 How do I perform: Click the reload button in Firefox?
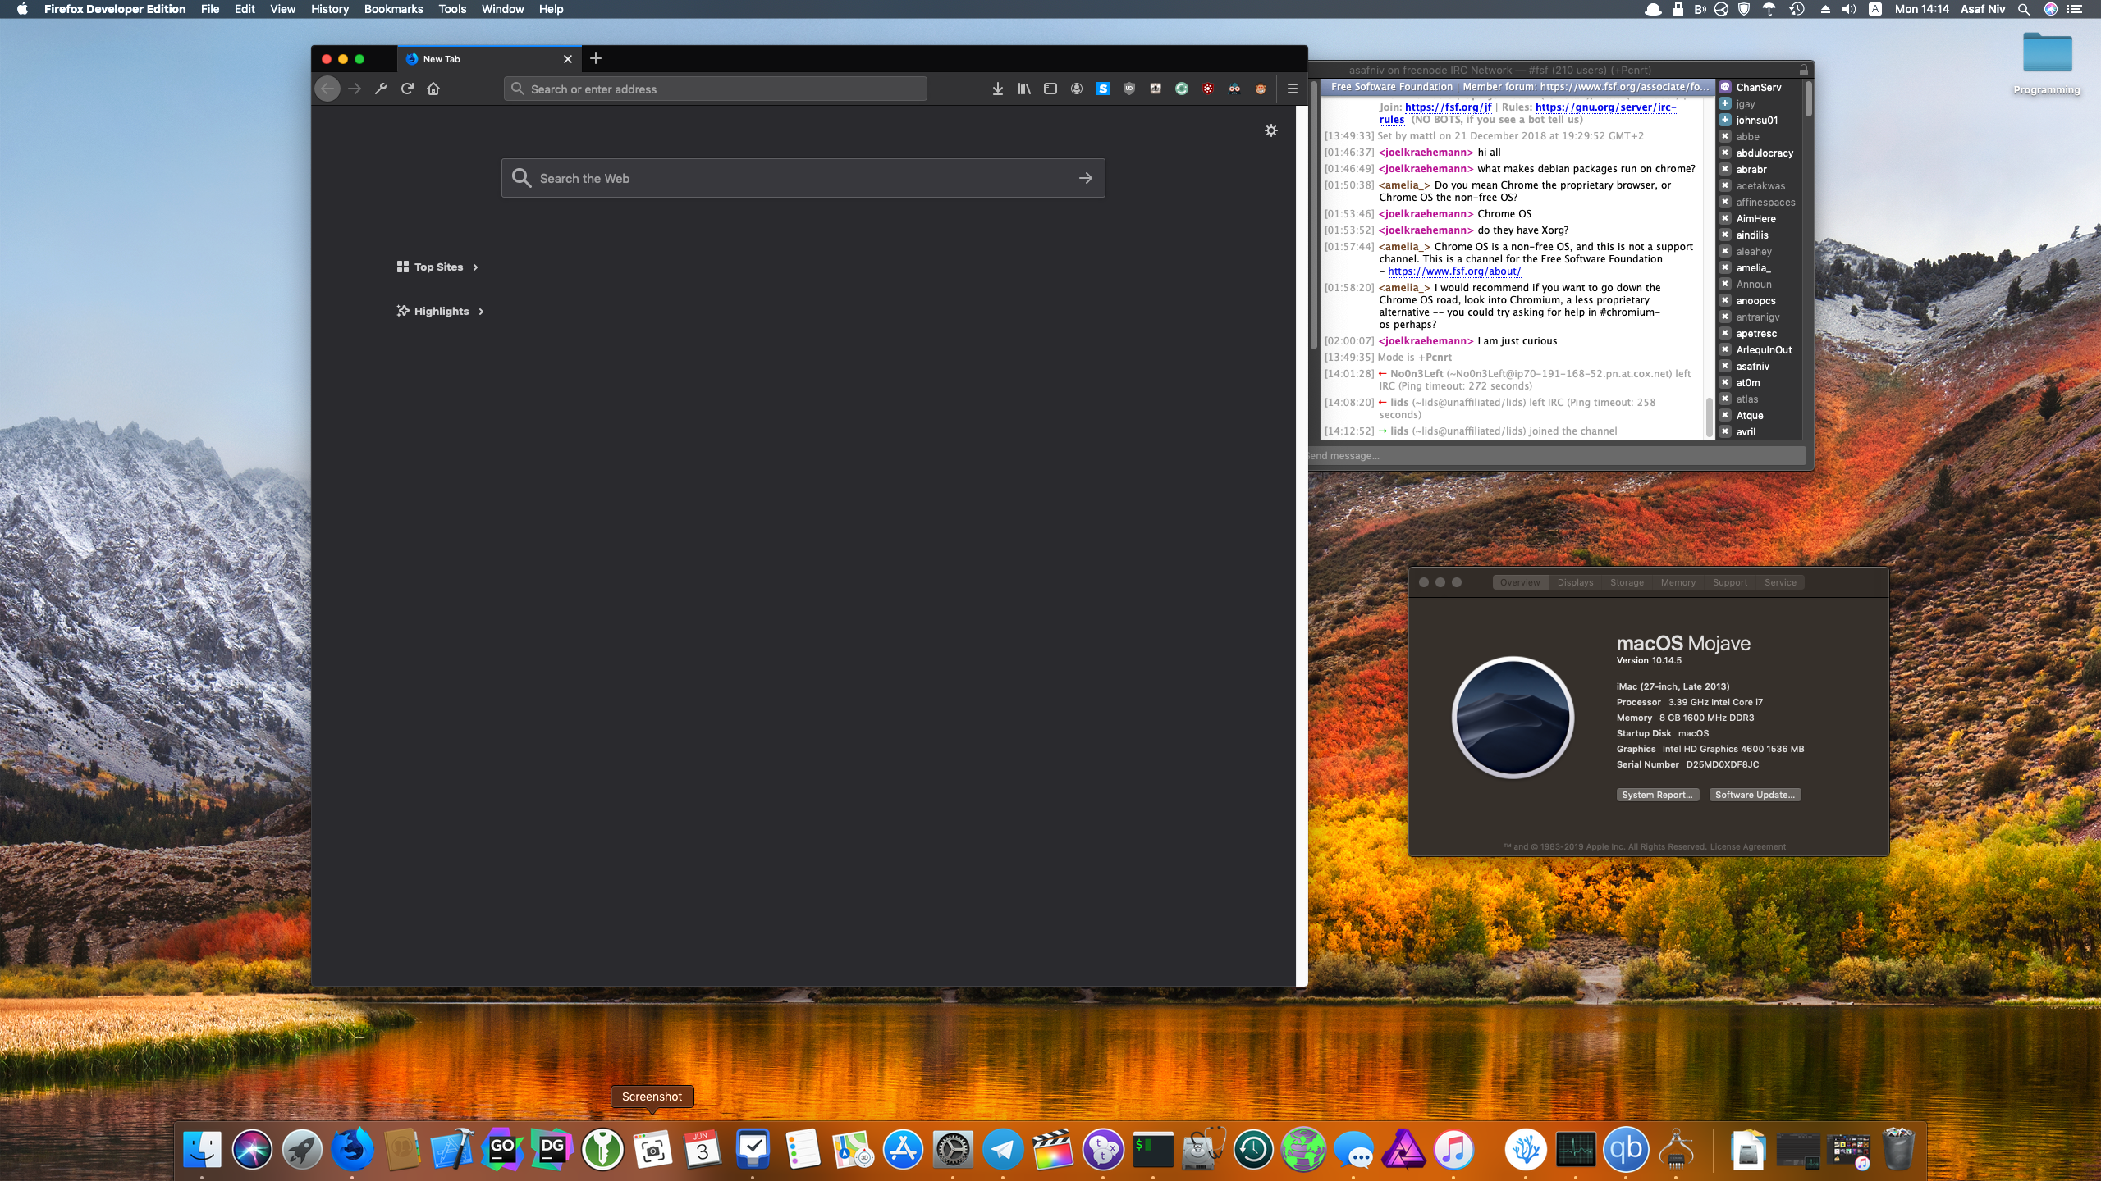tap(407, 89)
